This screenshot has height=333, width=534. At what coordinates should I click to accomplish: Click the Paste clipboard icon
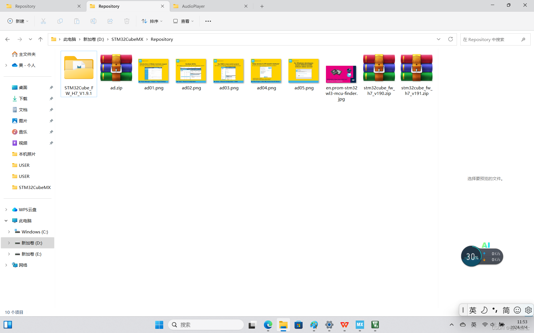(x=77, y=21)
